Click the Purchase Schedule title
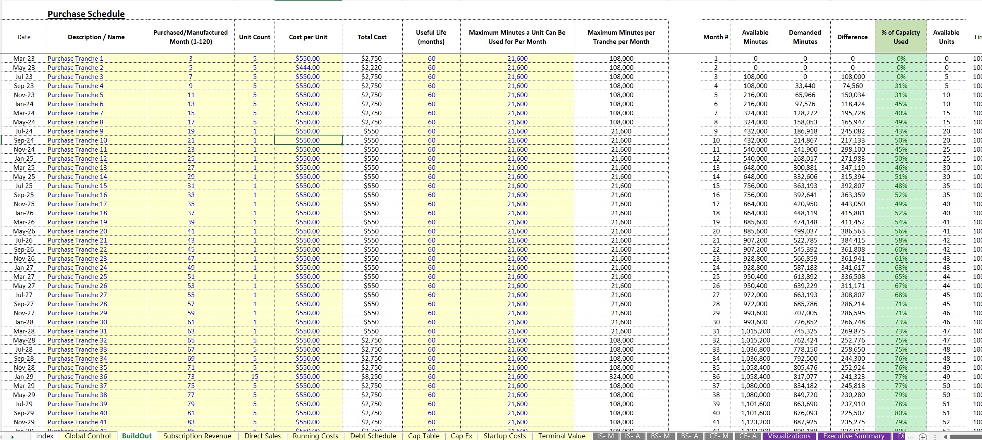This screenshot has height=440, width=982. [86, 14]
